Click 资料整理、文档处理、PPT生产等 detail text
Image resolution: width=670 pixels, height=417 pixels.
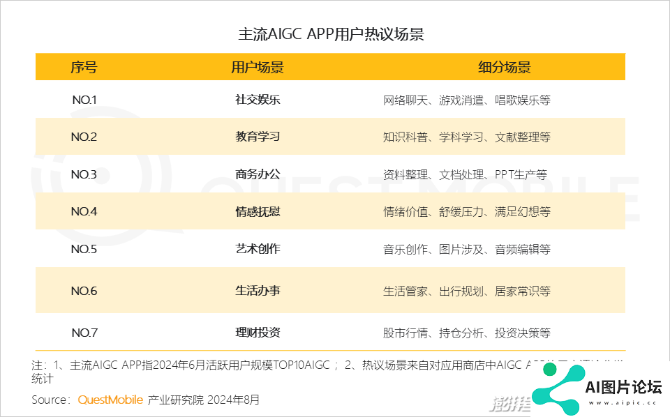pyautogui.click(x=465, y=174)
